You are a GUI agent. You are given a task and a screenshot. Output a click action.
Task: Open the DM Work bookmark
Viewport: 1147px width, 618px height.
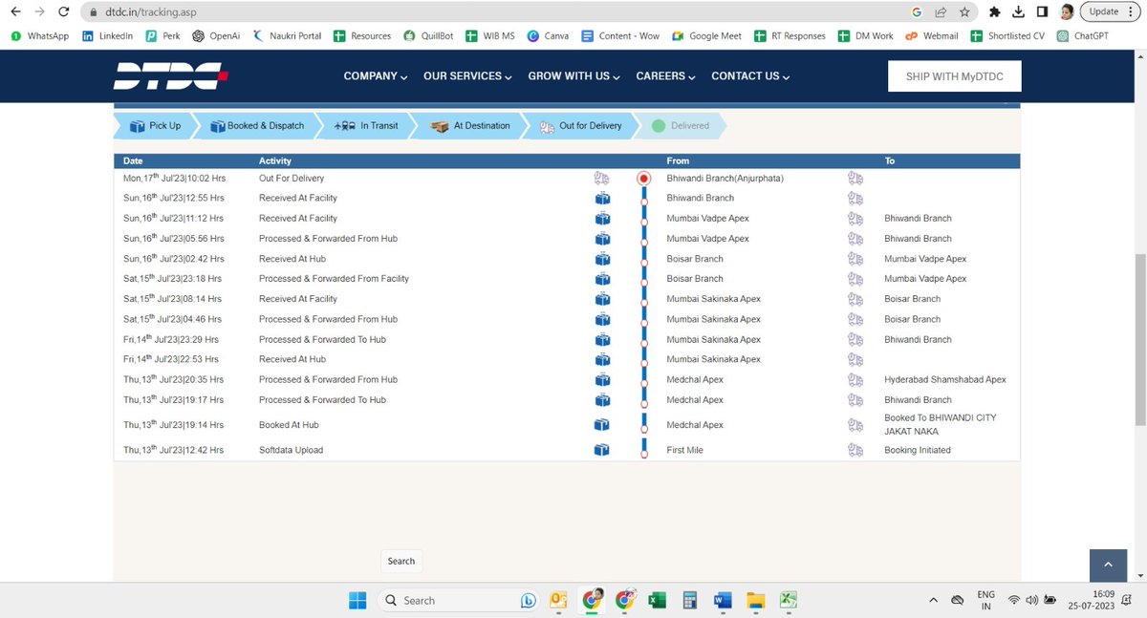[865, 35]
